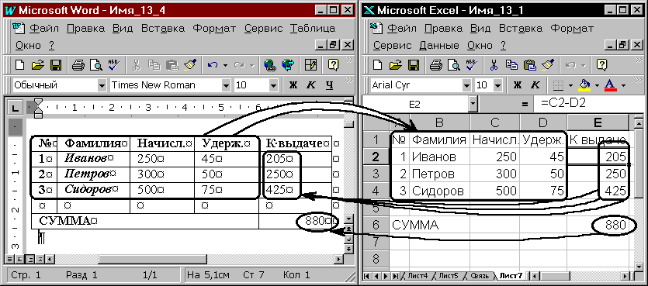The image size is (648, 286).
Task: Toggle underline Ч in Word toolbar
Action: coord(329,85)
